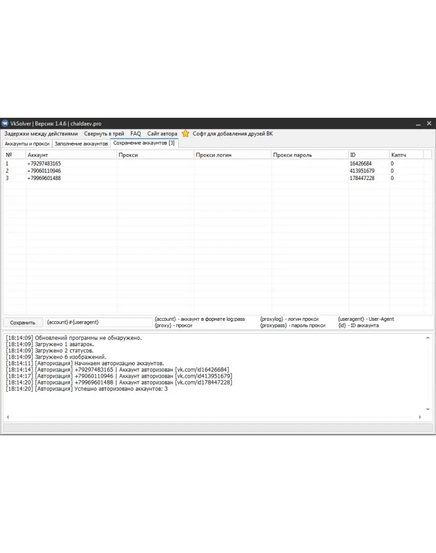Viewport: 436px width, 553px height.
Task: Open the FAQ menu item
Action: (x=136, y=134)
